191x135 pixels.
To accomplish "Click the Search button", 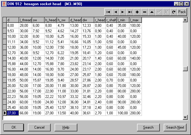I will click(148, 127).
